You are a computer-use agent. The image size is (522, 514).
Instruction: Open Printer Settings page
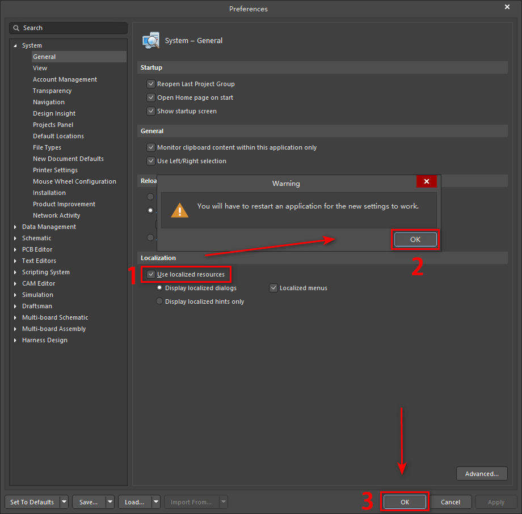[x=55, y=170]
